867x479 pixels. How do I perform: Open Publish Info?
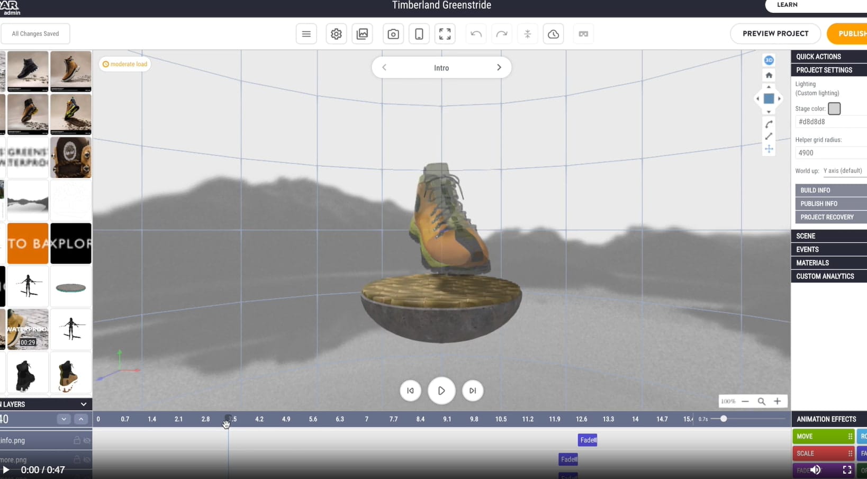tap(831, 204)
